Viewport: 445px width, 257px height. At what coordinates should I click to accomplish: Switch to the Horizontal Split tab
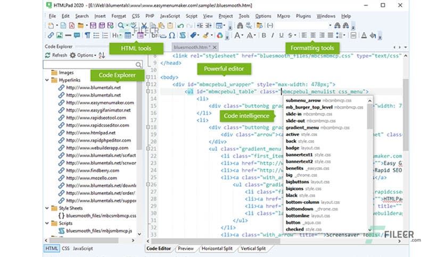[217, 249]
